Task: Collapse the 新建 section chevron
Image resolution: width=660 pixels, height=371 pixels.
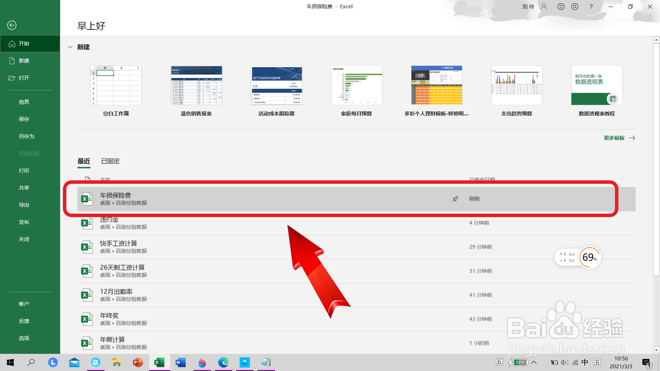Action: pyautogui.click(x=70, y=47)
